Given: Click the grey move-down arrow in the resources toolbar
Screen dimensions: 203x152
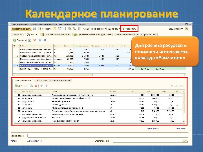Looking at the screenshot, I should (47, 86).
